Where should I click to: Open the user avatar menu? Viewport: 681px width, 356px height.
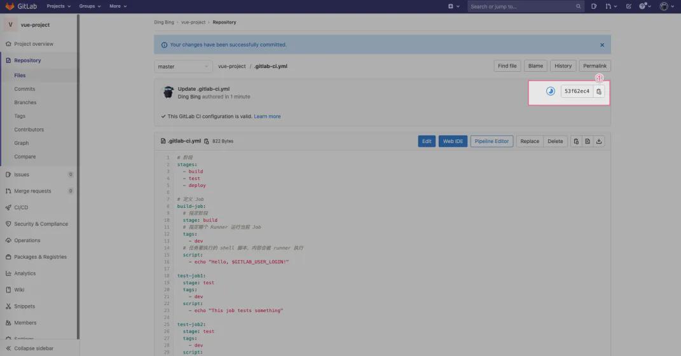pos(666,6)
